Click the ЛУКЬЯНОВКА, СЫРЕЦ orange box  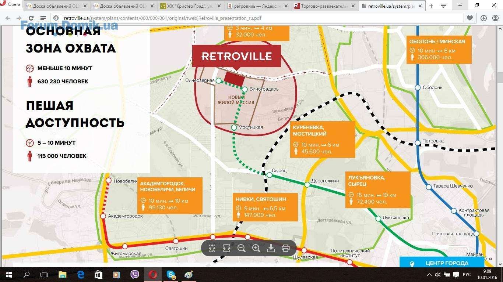[x=378, y=189]
